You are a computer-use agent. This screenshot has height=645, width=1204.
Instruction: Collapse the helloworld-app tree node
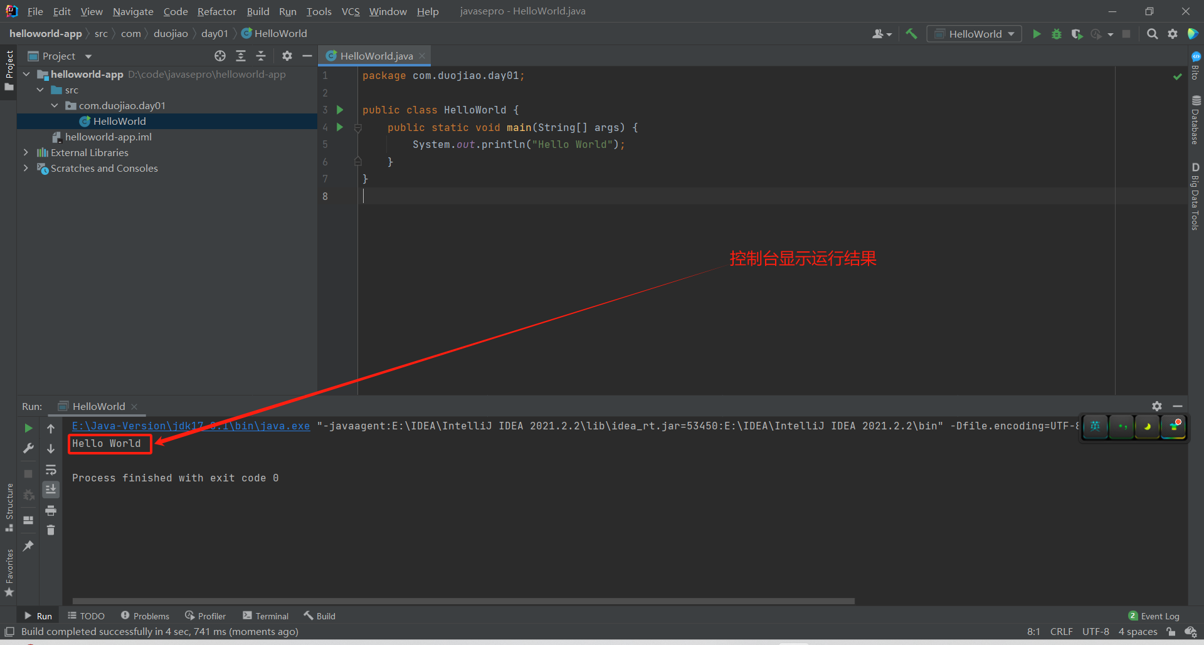pyautogui.click(x=26, y=74)
